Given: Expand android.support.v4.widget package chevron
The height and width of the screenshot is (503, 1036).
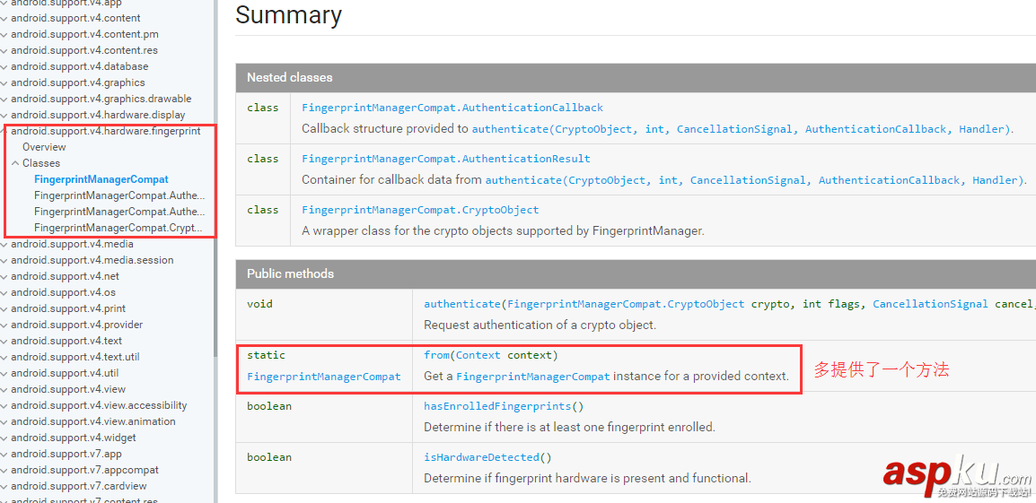Looking at the screenshot, I should pos(4,438).
